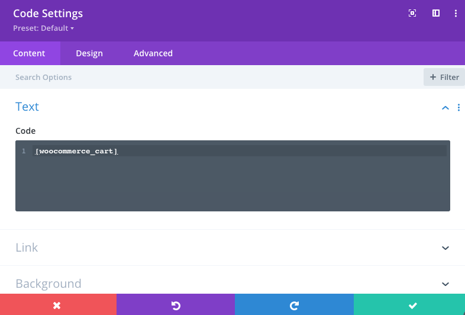Select the [woocommerce_cart] code line

[76, 151]
